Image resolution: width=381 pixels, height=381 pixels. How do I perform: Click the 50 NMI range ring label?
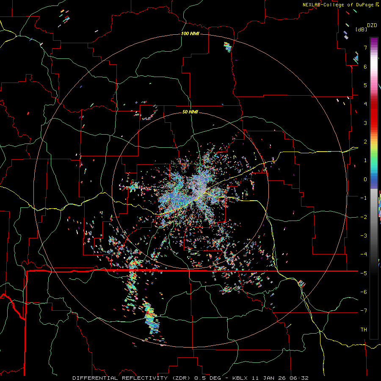190,112
